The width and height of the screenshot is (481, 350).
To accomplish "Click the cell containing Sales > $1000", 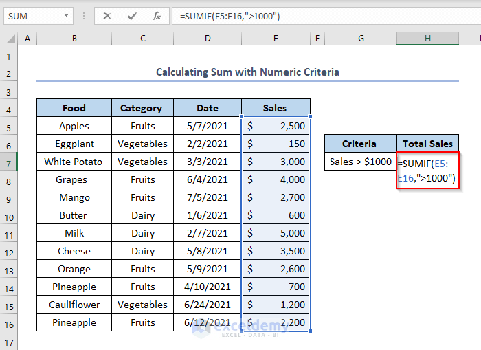I will point(361,162).
